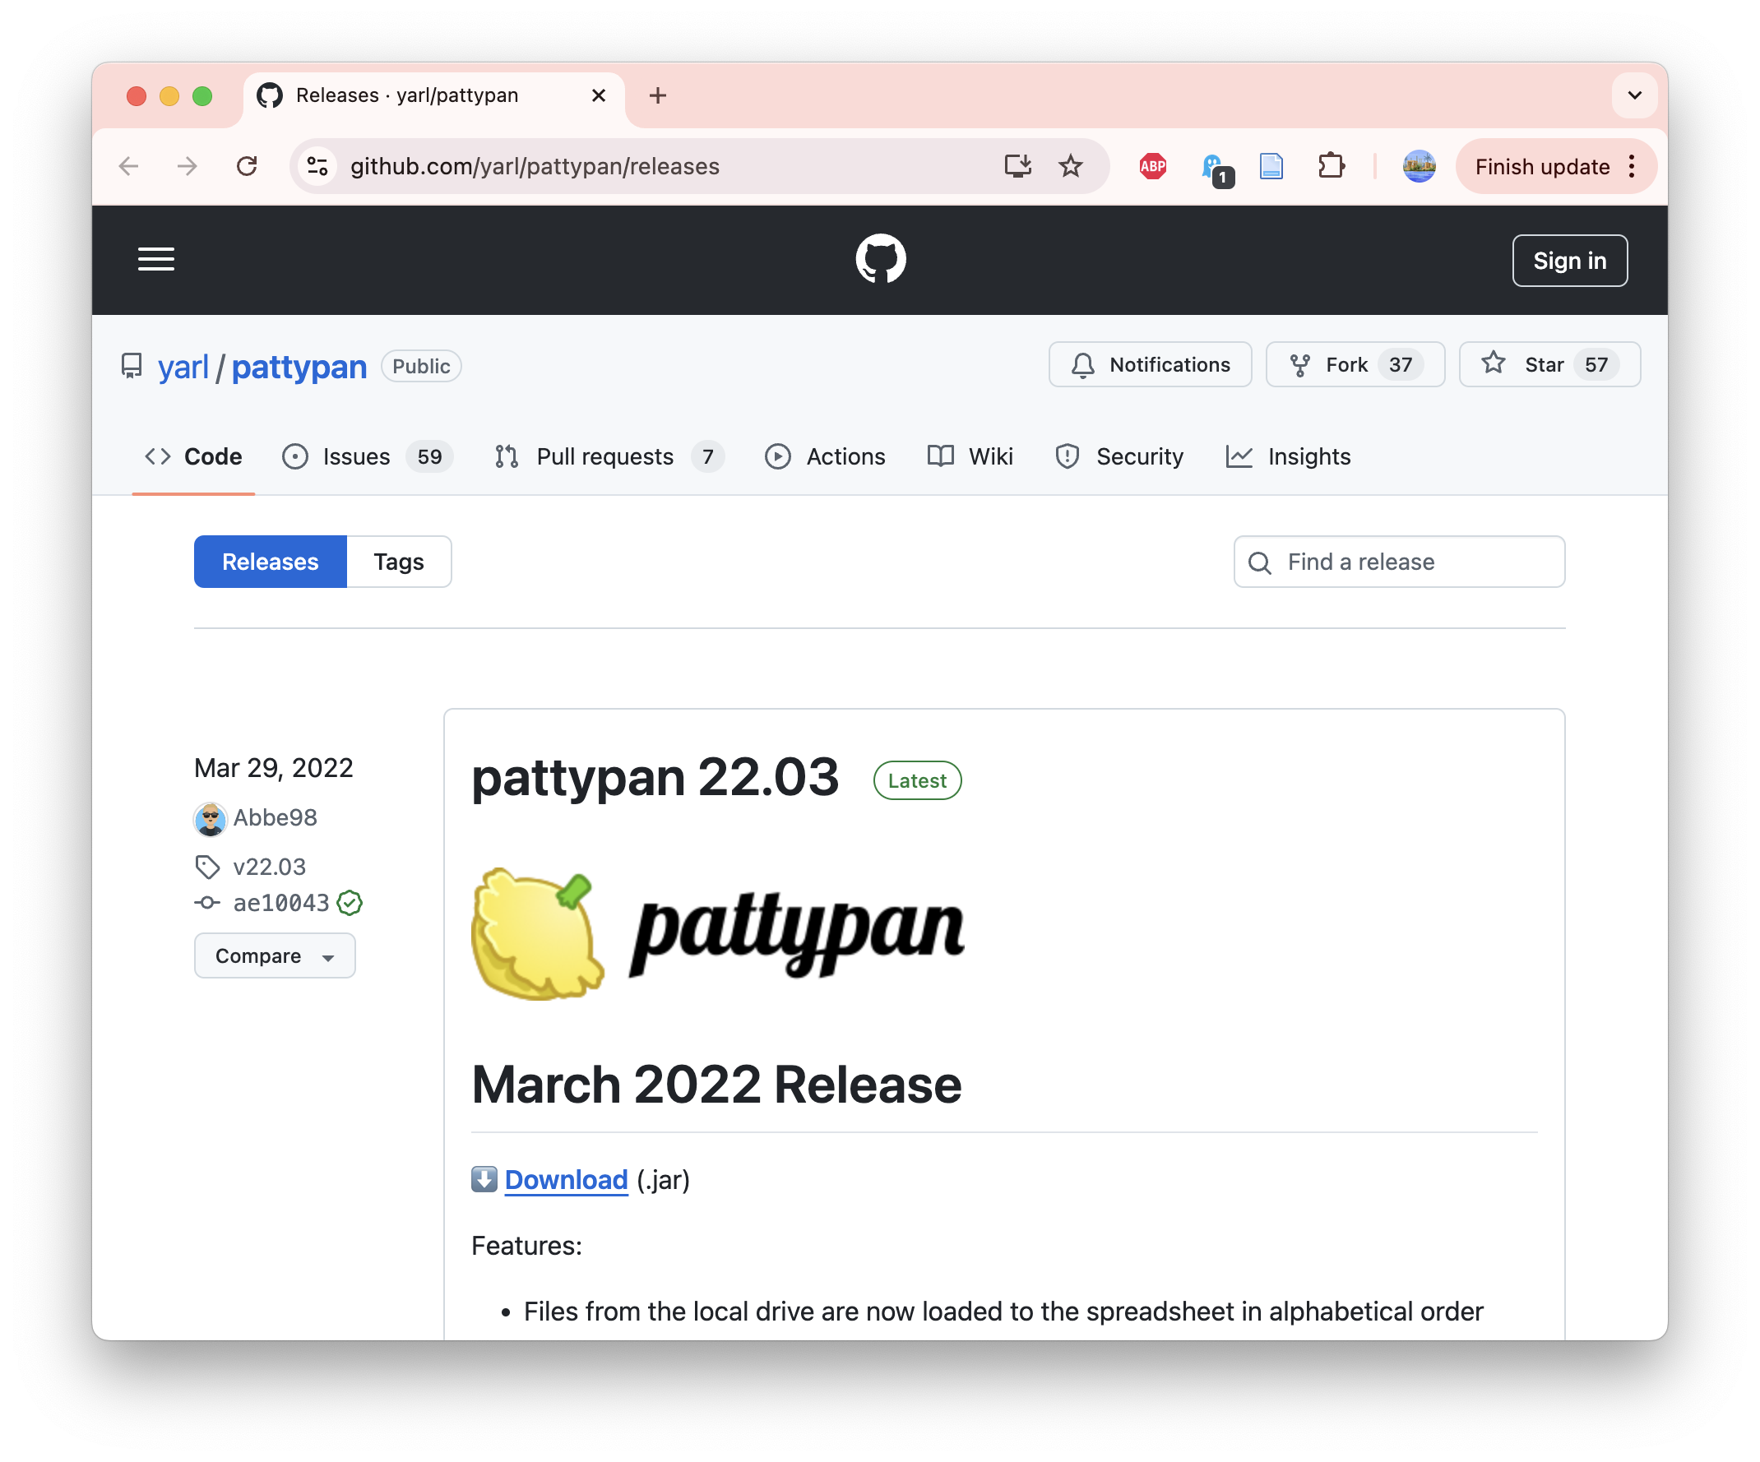The height and width of the screenshot is (1462, 1760).
Task: Open the Wiki tab
Action: tap(970, 456)
